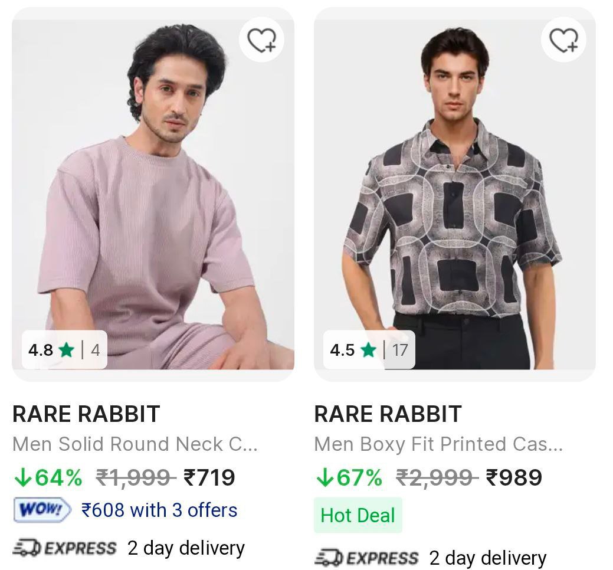
Task: Tap the green star in 4.8 rating
Action: point(66,350)
